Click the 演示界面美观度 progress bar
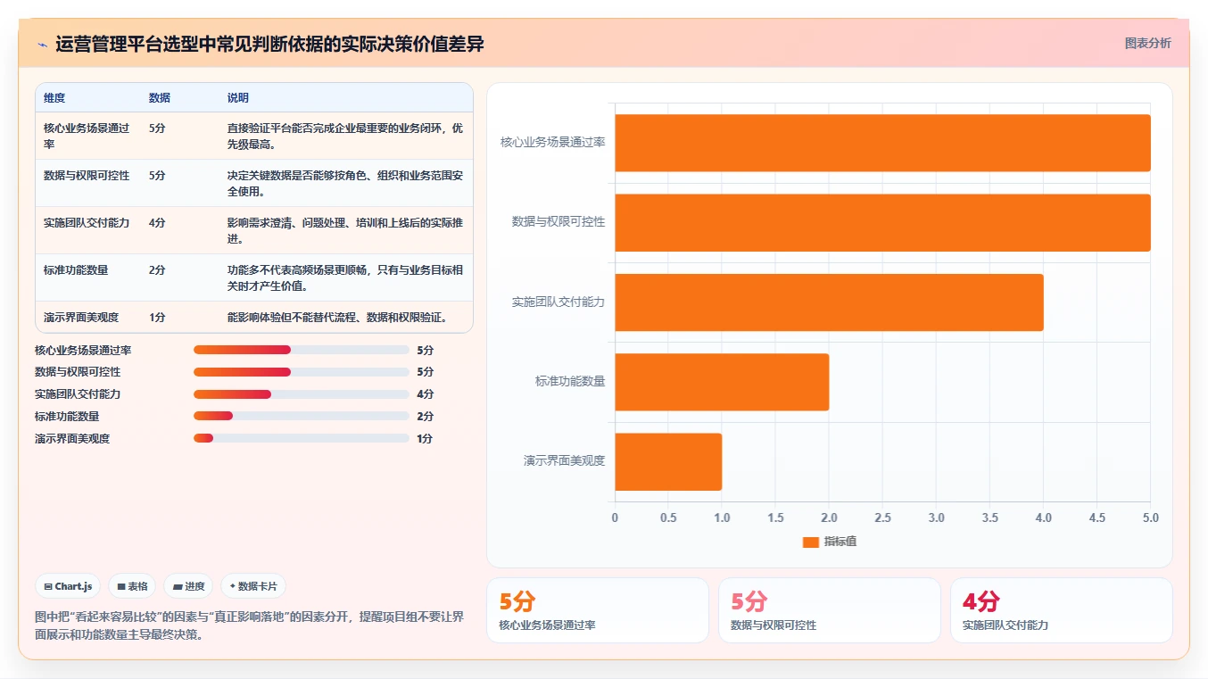Image resolution: width=1208 pixels, height=679 pixels. point(302,438)
